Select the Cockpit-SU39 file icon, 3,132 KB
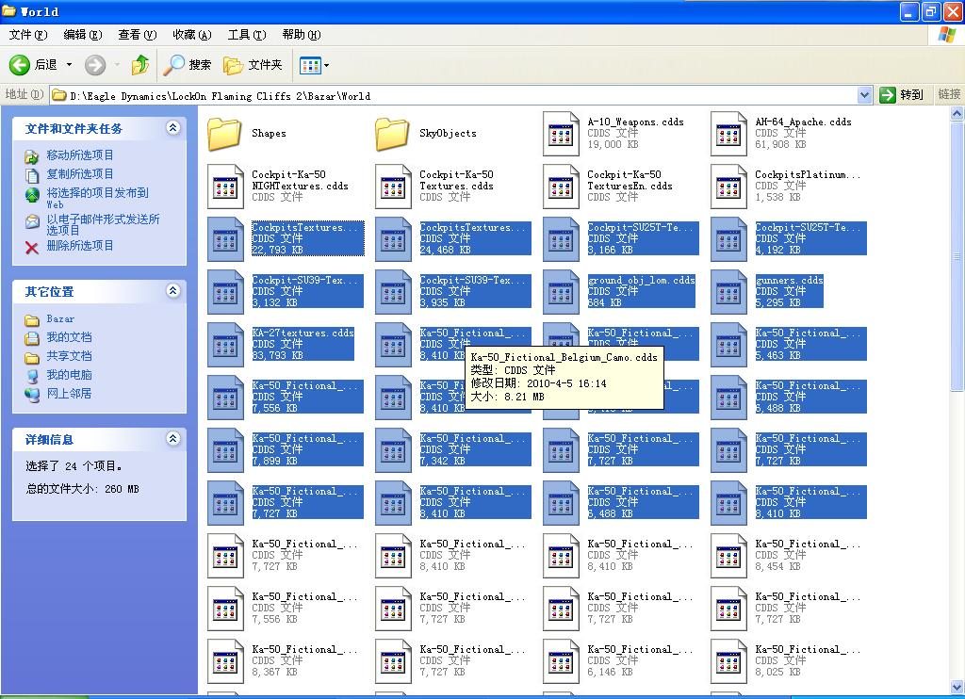This screenshot has height=699, width=965. coord(225,292)
